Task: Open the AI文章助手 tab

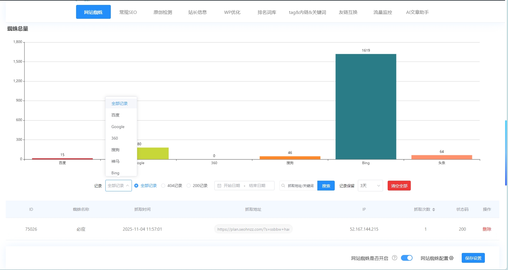Action: (417, 12)
